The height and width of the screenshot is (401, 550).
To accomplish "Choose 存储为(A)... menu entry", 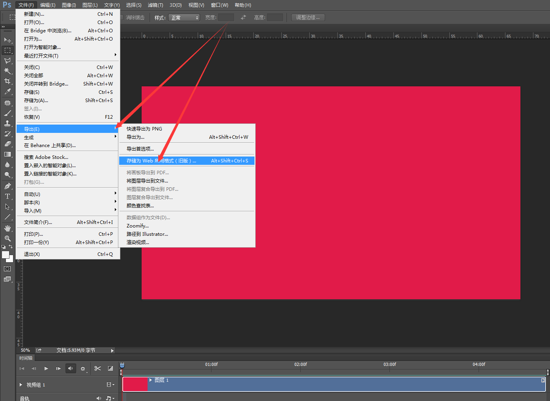I will [x=68, y=101].
